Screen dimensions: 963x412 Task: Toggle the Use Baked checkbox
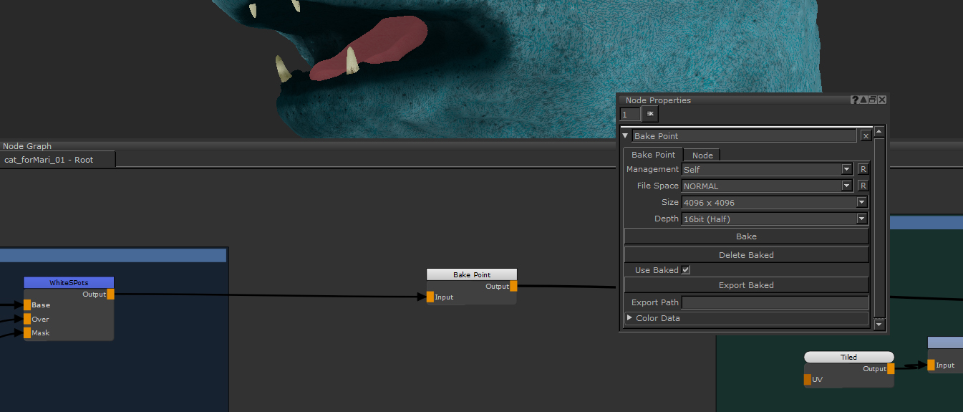[x=686, y=270]
